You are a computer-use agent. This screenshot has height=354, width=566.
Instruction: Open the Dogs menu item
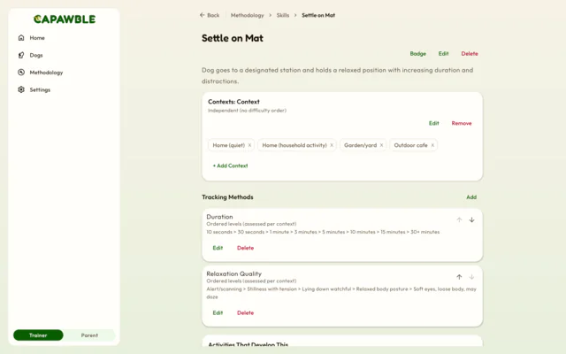coord(36,55)
